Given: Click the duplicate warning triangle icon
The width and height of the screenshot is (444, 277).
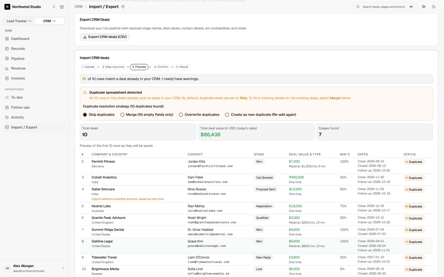Looking at the screenshot, I should (85, 93).
